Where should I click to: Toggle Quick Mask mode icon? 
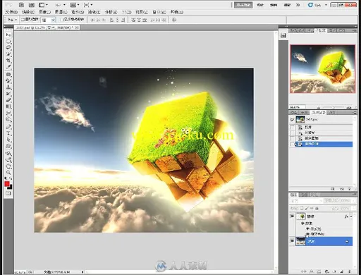coord(8,193)
